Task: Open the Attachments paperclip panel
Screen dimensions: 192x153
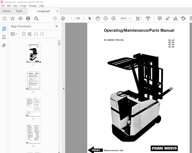Action: [x=4, y=45]
